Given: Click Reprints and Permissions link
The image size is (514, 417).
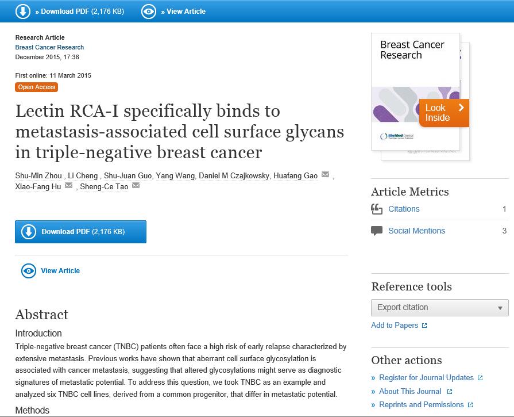Looking at the screenshot, I should click(421, 404).
